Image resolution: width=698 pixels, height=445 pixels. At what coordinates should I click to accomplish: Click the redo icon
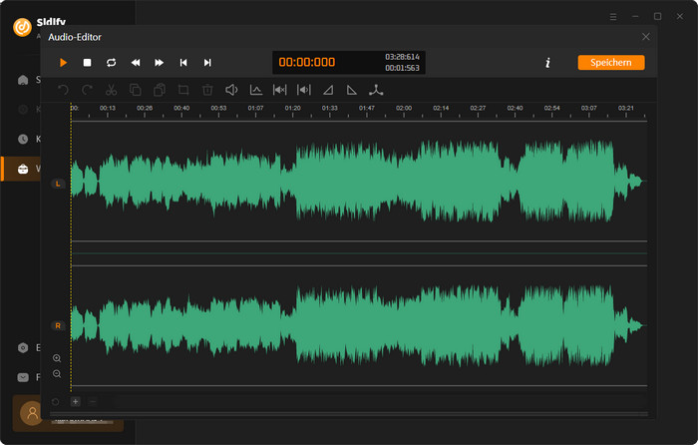[88, 90]
